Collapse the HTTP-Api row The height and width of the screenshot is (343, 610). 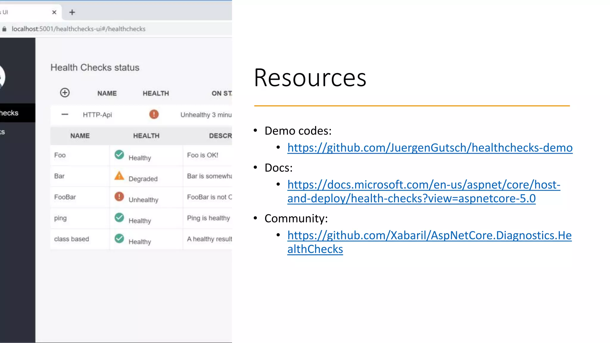click(65, 114)
